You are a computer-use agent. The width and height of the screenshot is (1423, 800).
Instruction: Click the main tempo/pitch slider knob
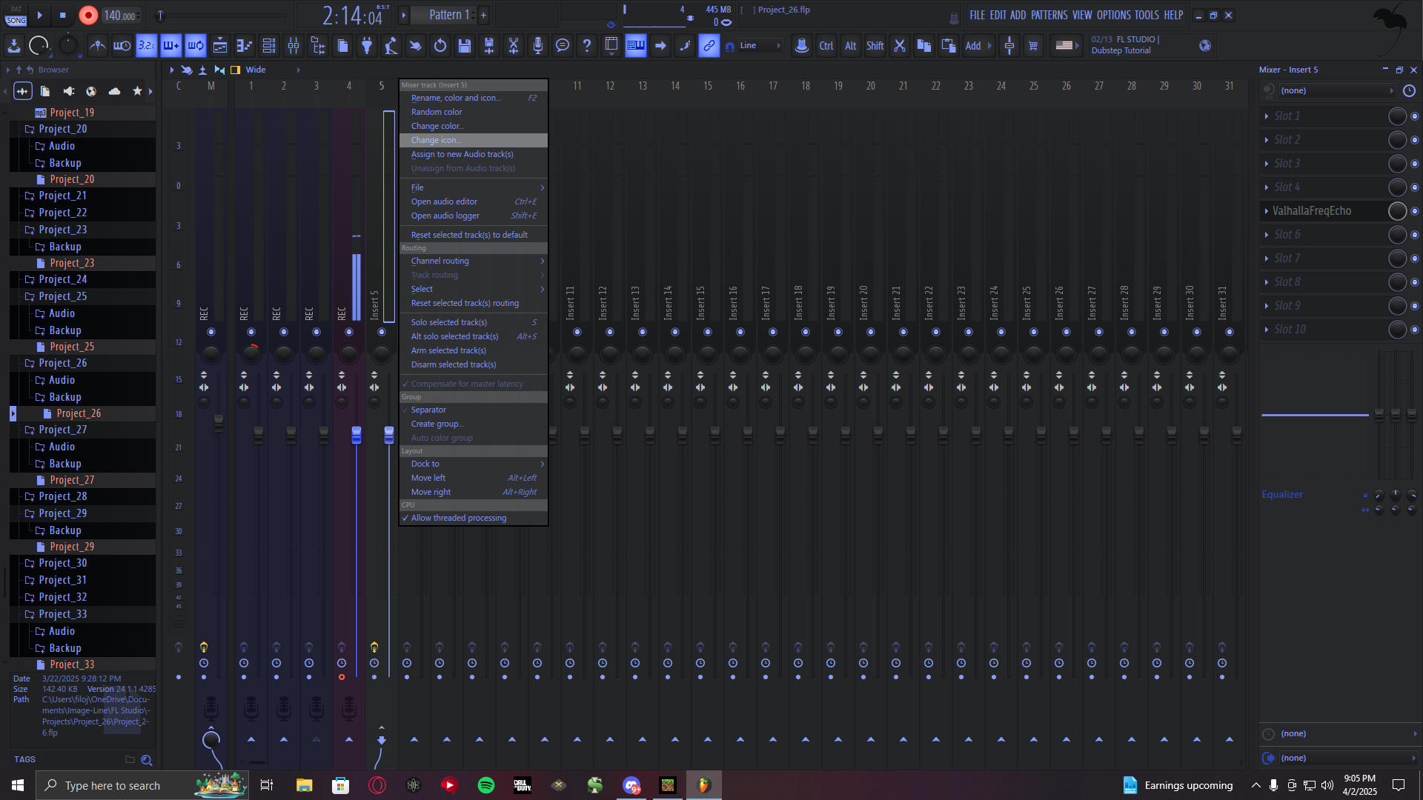click(160, 16)
